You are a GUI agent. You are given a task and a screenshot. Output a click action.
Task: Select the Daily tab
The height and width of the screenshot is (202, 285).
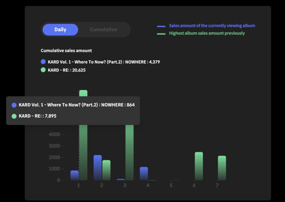click(60, 29)
